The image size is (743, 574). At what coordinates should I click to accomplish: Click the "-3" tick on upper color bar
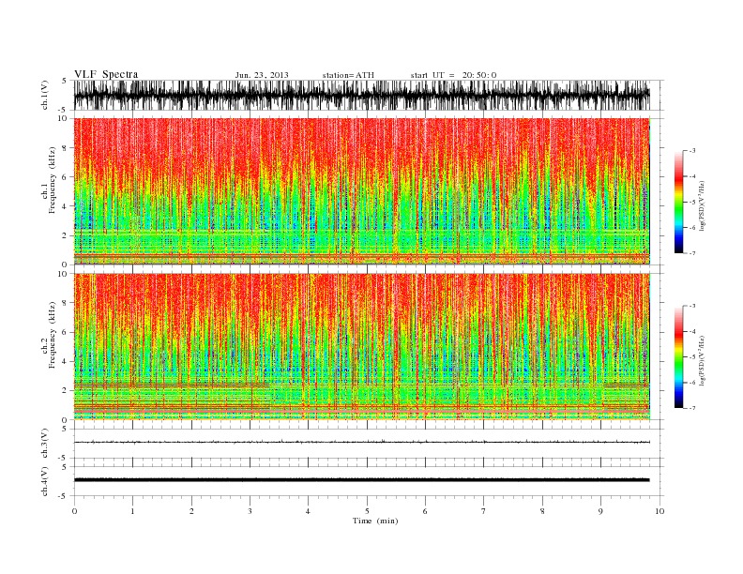coord(691,151)
